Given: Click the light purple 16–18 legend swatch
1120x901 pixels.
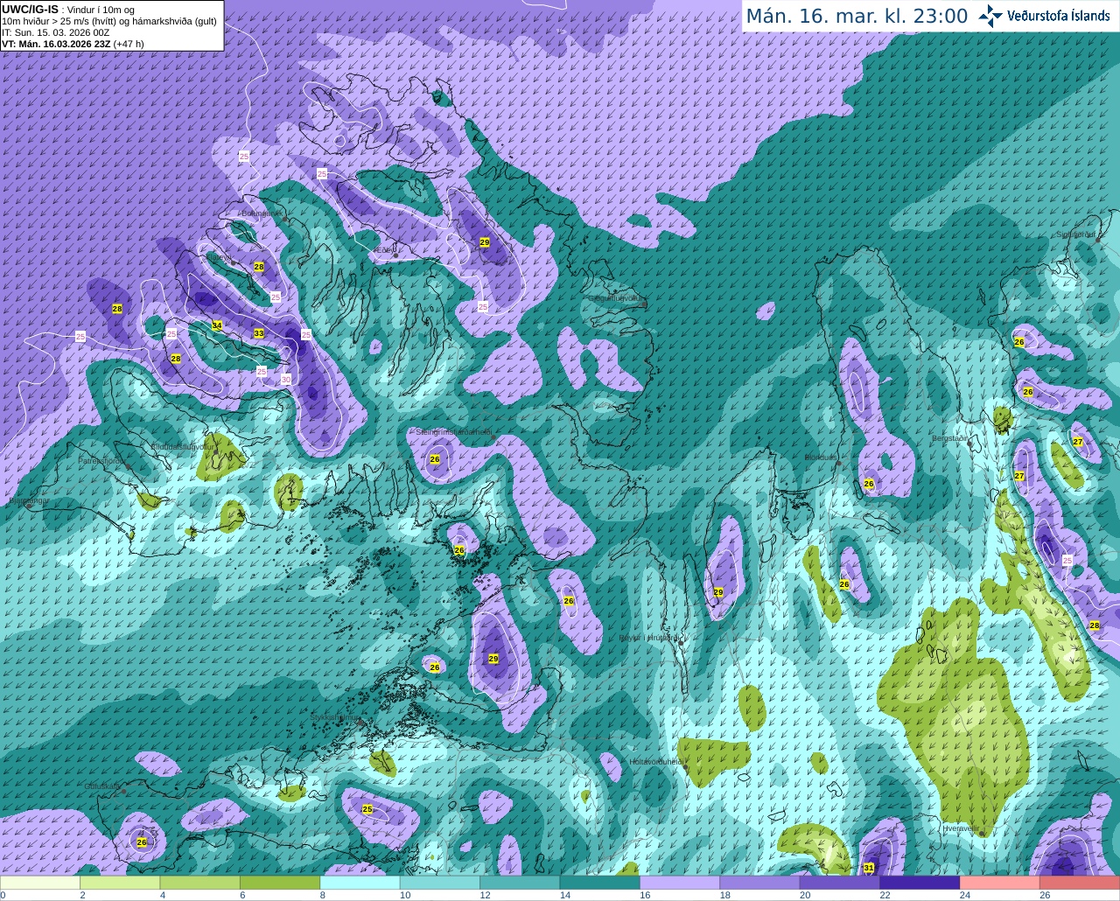Looking at the screenshot, I should pyautogui.click(x=680, y=883).
